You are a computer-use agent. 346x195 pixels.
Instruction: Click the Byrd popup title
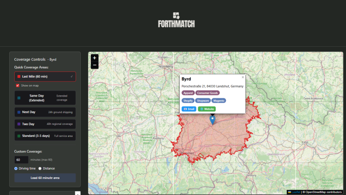click(186, 79)
